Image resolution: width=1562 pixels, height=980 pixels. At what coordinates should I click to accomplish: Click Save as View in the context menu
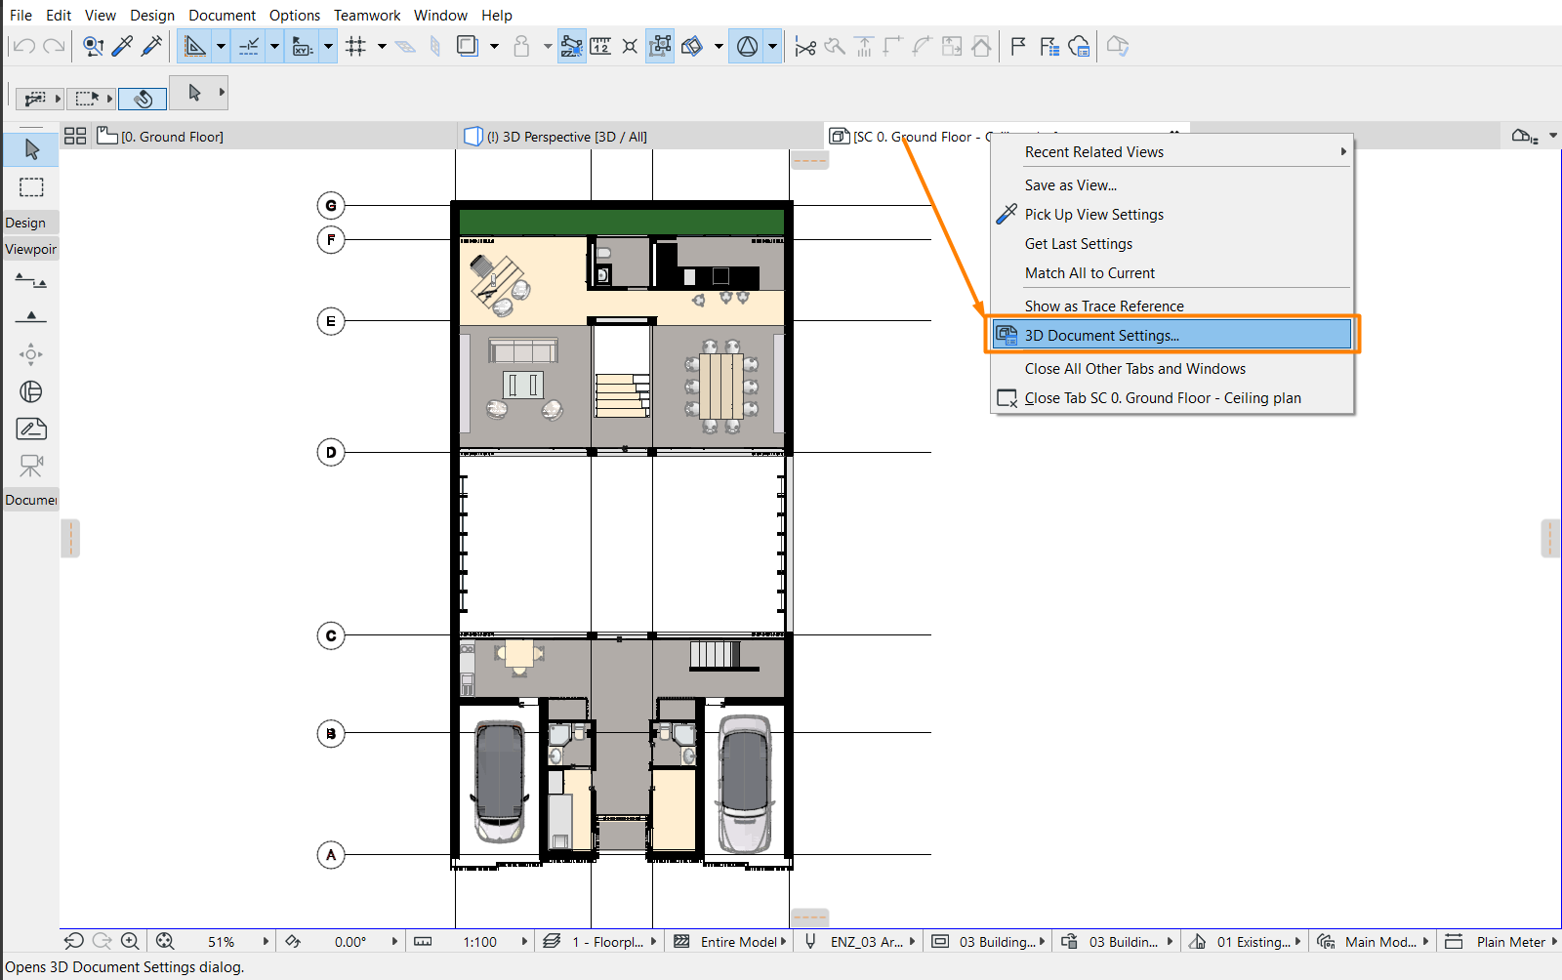[x=1071, y=184]
